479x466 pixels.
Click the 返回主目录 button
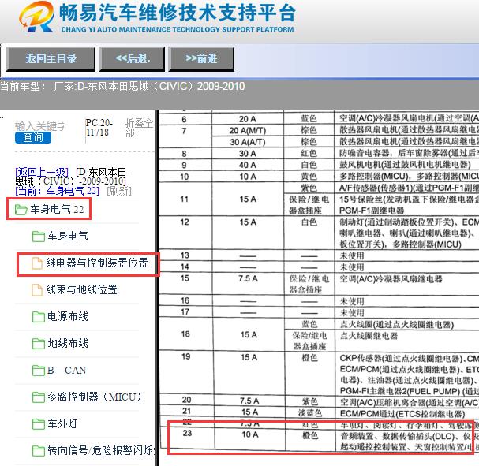point(51,58)
